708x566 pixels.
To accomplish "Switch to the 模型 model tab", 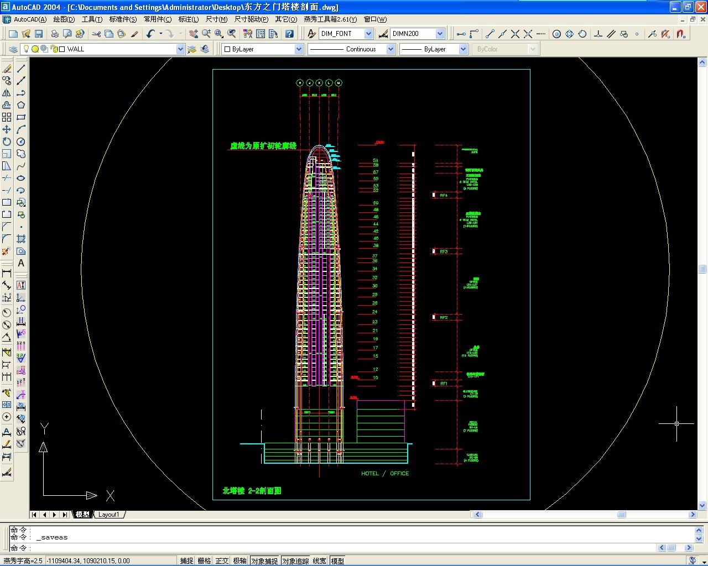I will tap(82, 515).
